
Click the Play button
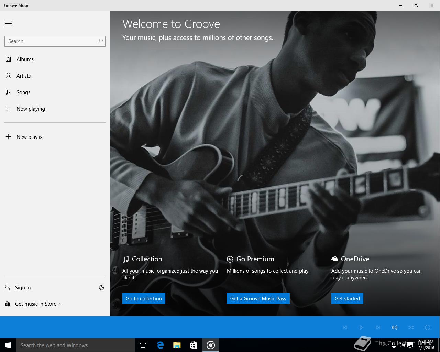361,327
